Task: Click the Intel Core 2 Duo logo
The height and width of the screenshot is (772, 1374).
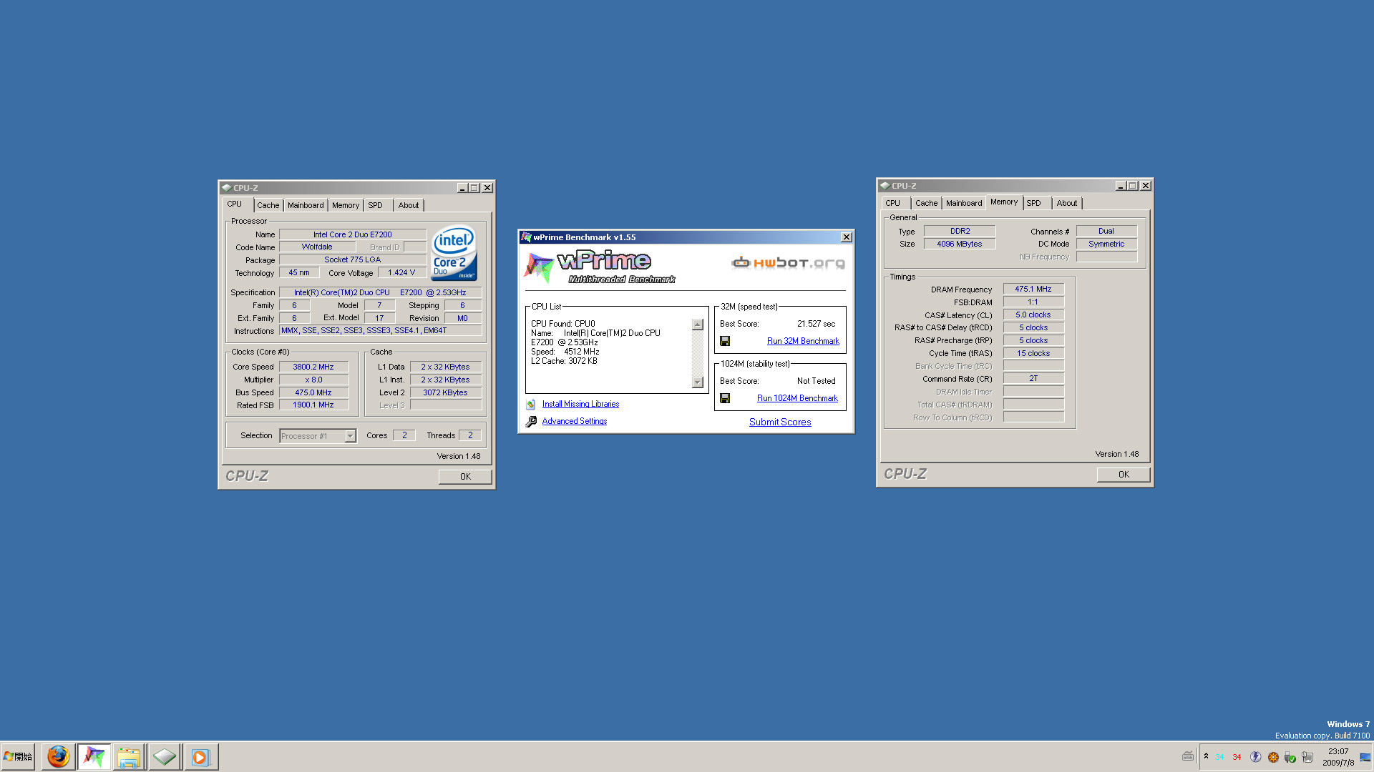Action: [454, 254]
